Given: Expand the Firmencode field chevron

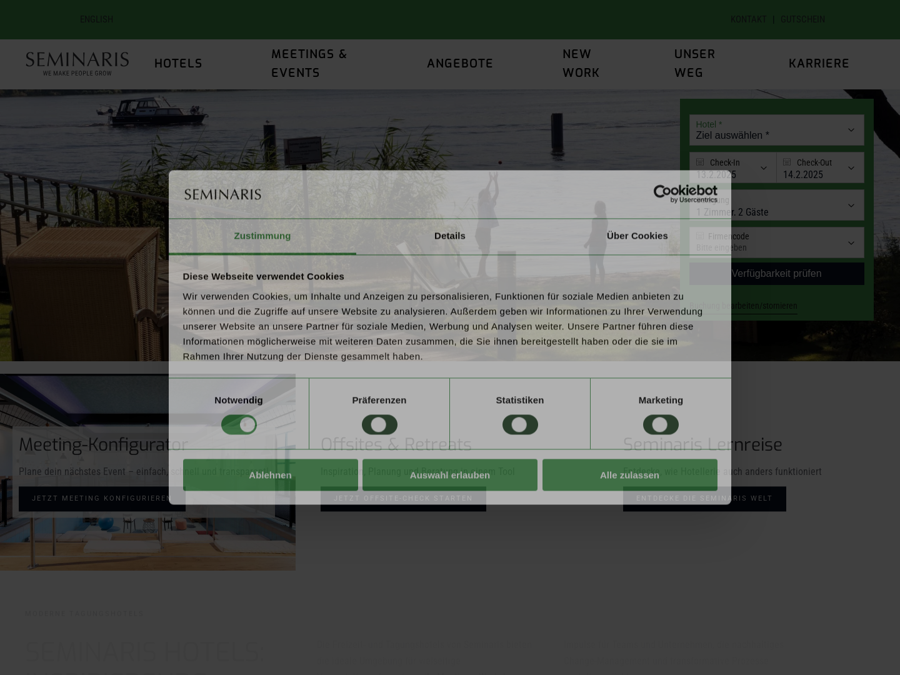Looking at the screenshot, I should [851, 242].
